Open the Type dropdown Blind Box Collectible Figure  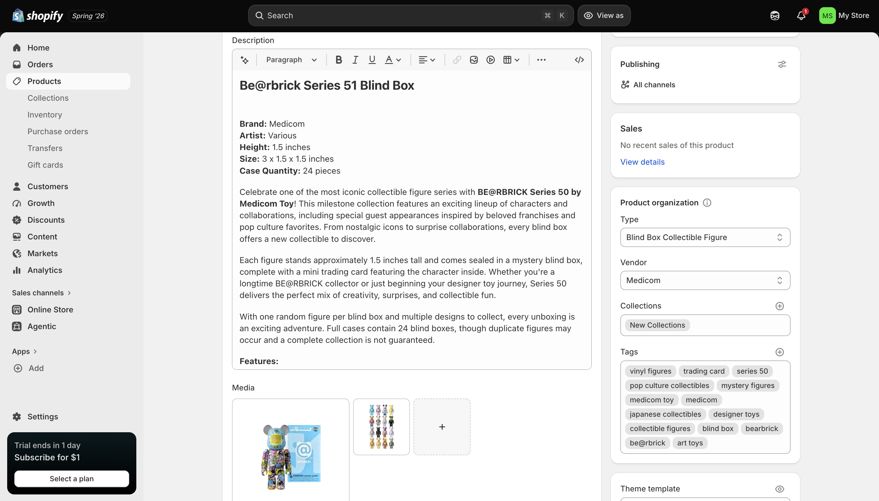click(705, 237)
